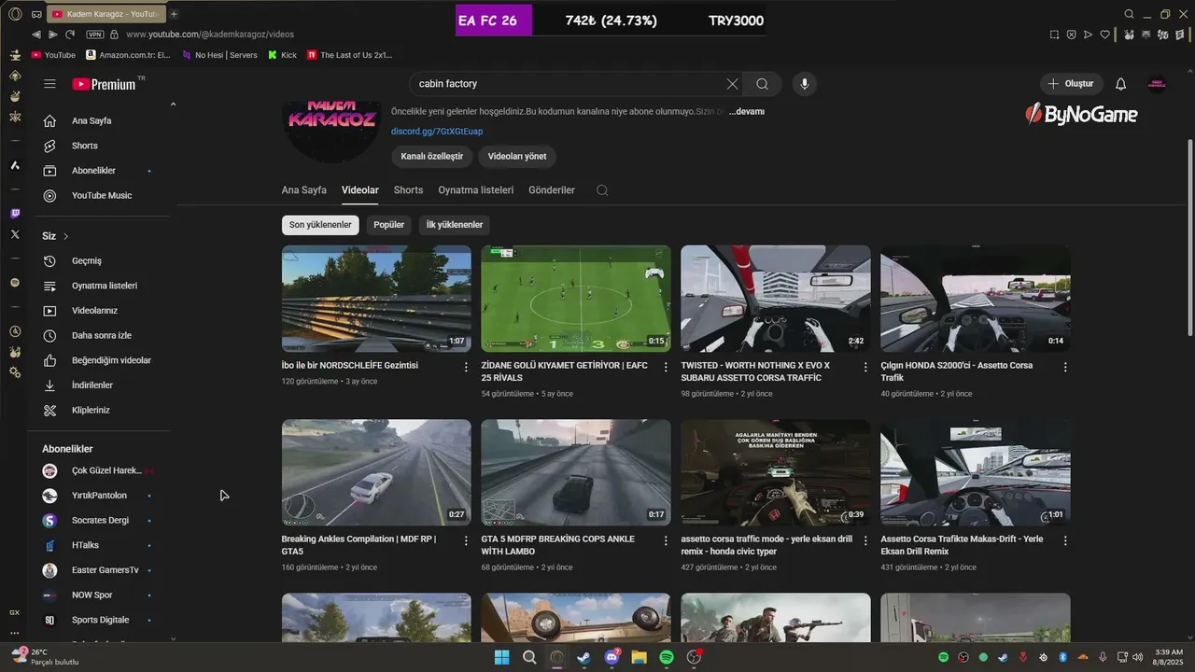Viewport: 1195px width, 672px height.
Task: Clear the search box with the X
Action: (x=732, y=84)
